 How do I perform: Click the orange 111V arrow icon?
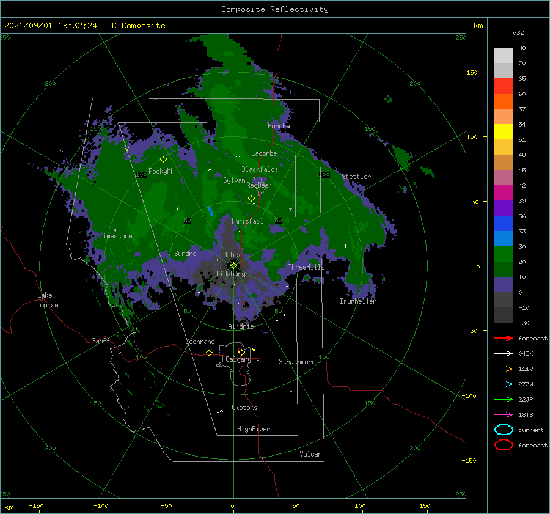[x=504, y=369]
